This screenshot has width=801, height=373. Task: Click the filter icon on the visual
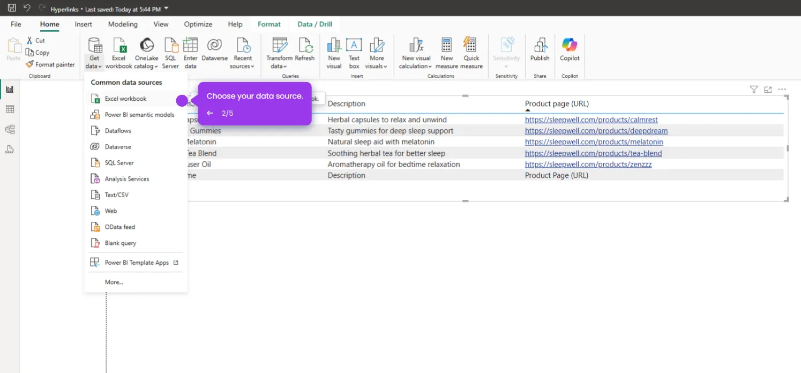[x=753, y=89]
